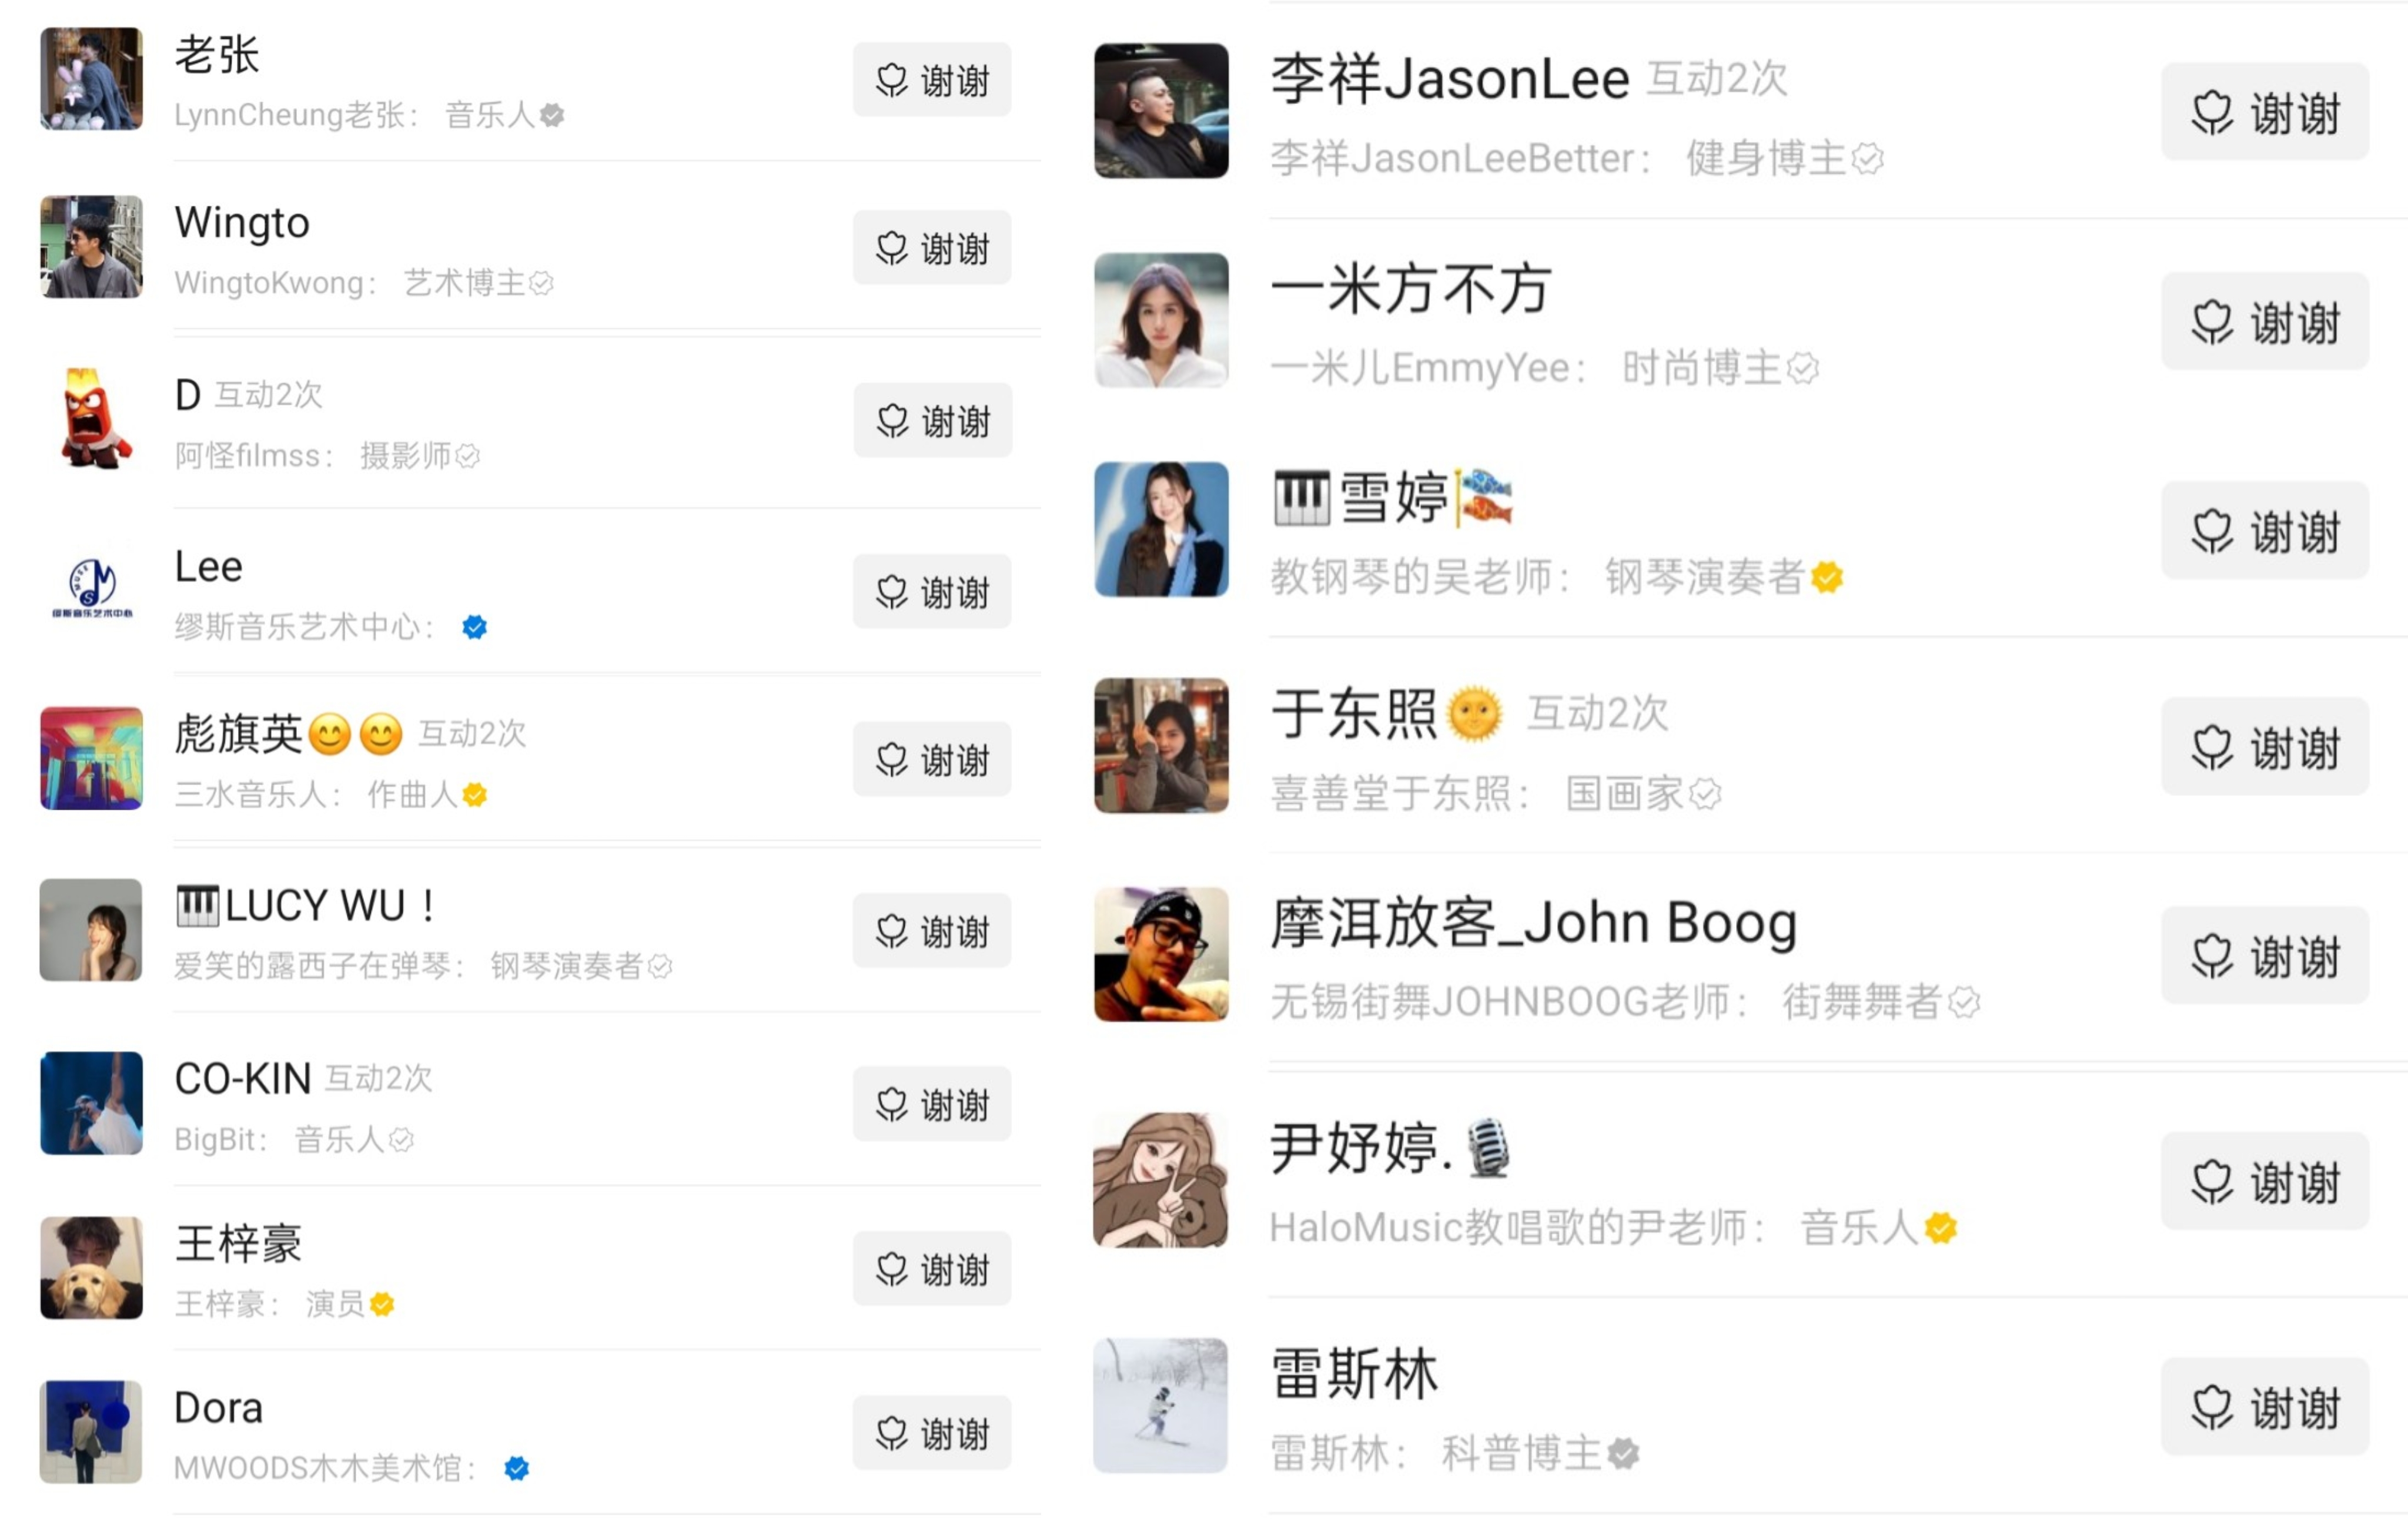Open D's angry cartoon character avatar

(x=91, y=419)
